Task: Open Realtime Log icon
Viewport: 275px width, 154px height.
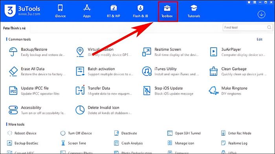Action: (224, 143)
